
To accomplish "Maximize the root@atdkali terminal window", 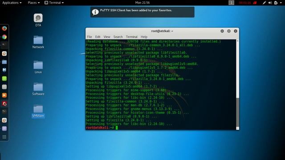I will [x=229, y=31].
